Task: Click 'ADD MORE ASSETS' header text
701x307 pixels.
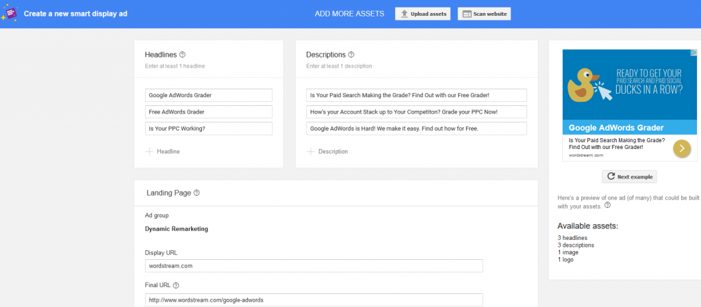Action: [x=350, y=14]
